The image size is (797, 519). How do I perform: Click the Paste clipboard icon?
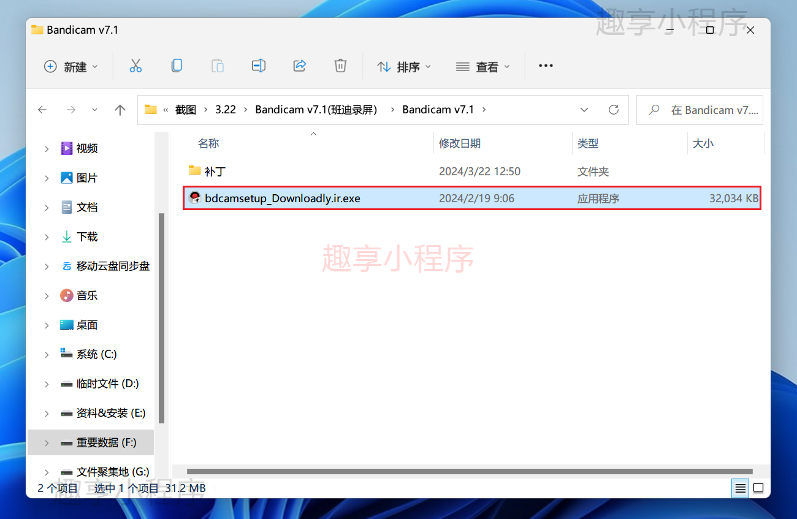click(x=218, y=66)
